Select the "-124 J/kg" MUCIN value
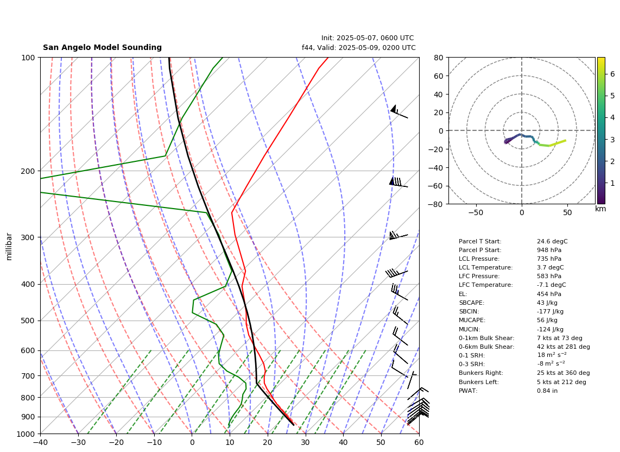The image size is (620, 452). [550, 329]
